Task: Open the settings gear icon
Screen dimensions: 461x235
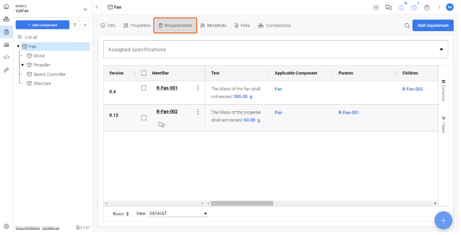Action: [6, 227]
